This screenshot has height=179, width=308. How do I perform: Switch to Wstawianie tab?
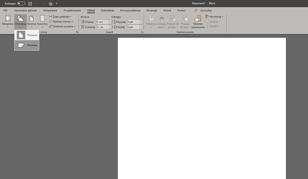50,10
